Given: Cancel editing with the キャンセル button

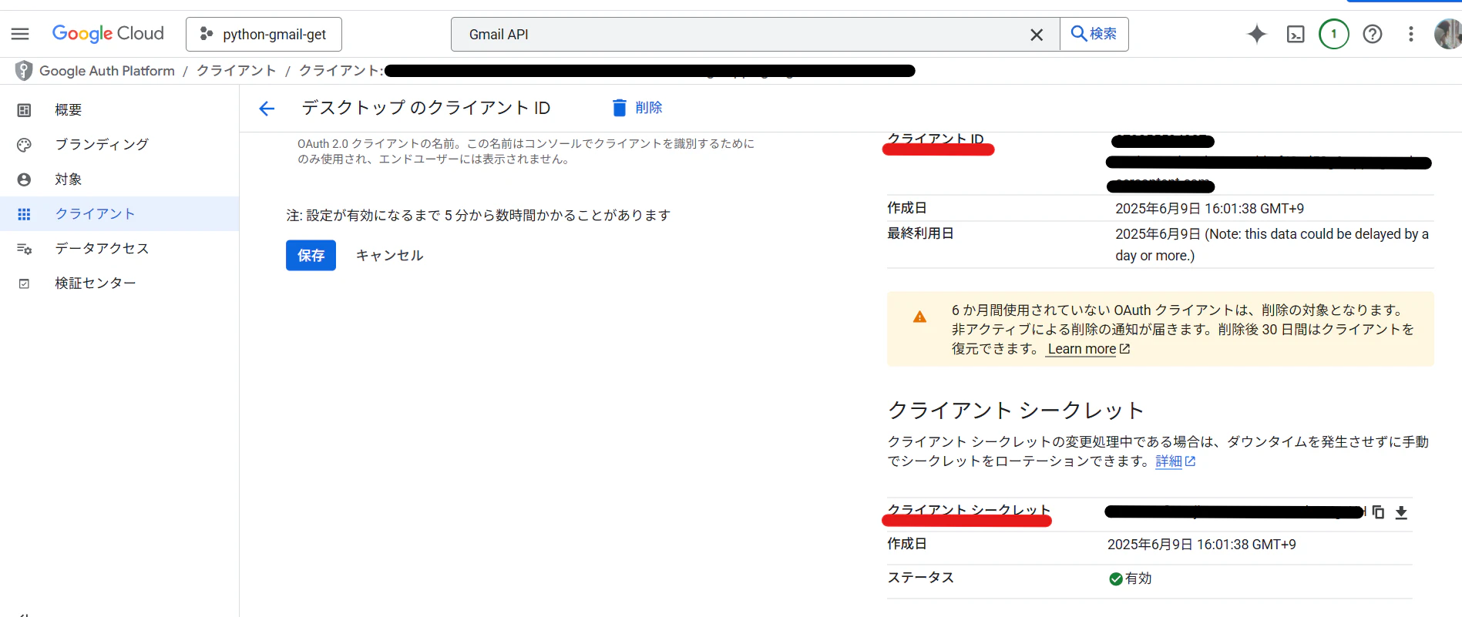Looking at the screenshot, I should pos(389,256).
